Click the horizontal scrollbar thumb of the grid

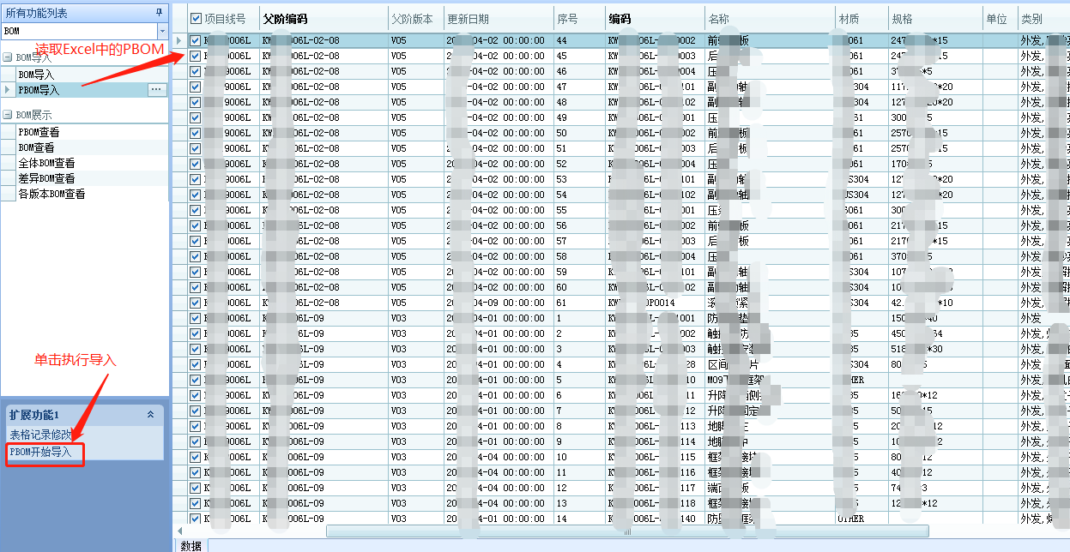[x=627, y=531]
